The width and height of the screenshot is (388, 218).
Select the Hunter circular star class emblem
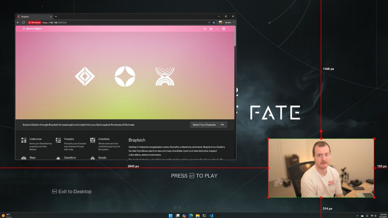click(x=125, y=76)
